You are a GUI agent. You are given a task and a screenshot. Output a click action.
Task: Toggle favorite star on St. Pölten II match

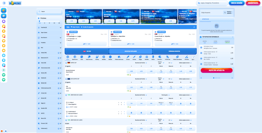pyautogui.click(x=67, y=107)
